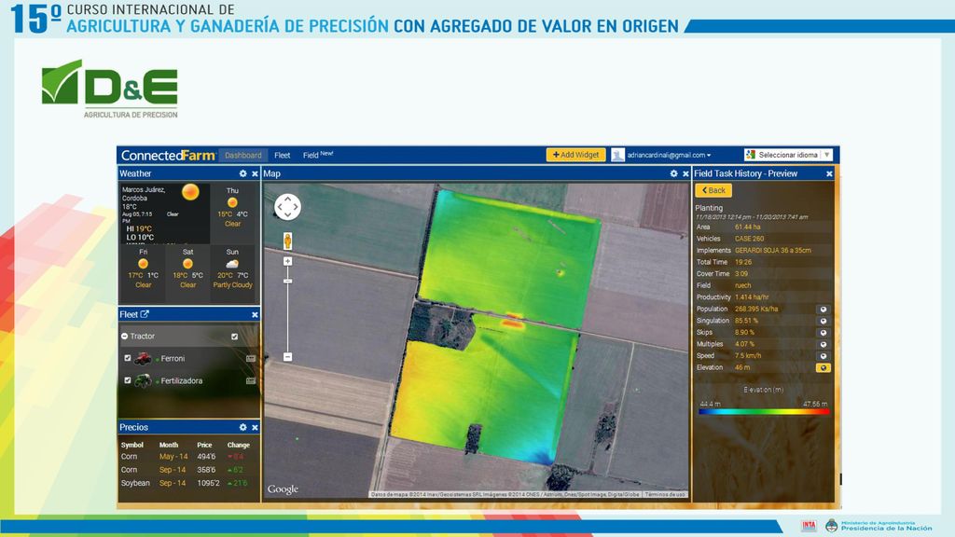This screenshot has height=537, width=955.
Task: Show Population layer on map
Action: [823, 310]
